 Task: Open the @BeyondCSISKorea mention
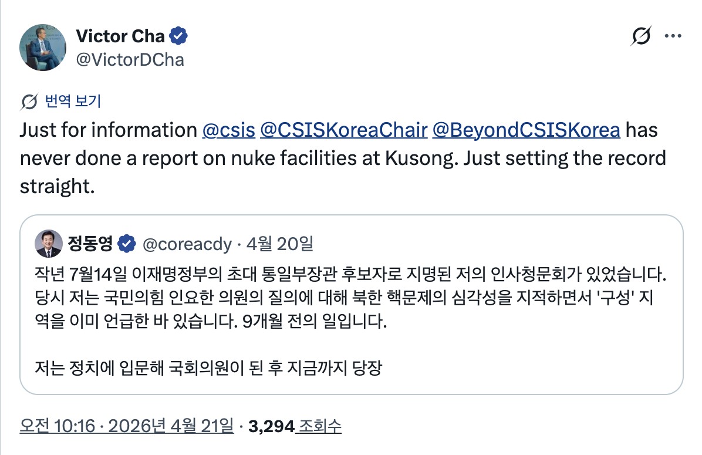point(526,129)
